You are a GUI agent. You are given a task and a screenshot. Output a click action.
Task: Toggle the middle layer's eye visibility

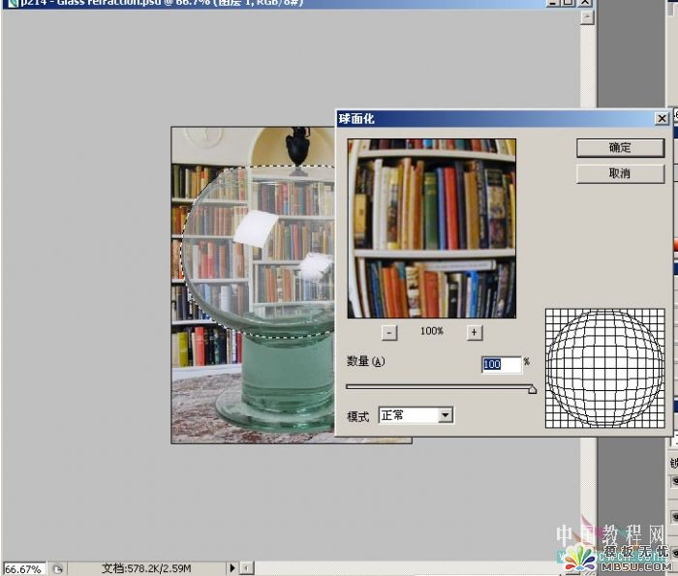pos(674,516)
